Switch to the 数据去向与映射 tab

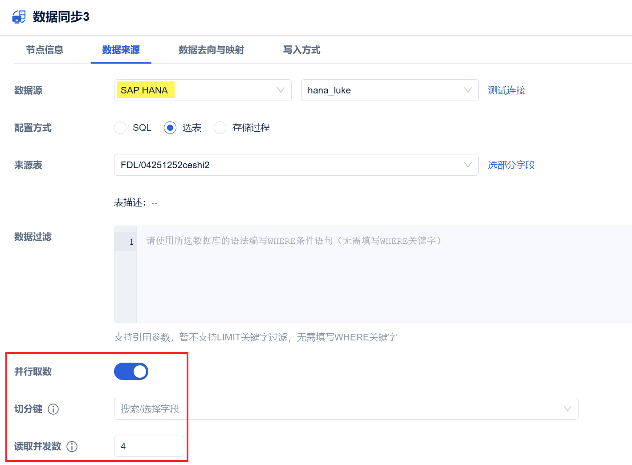click(x=211, y=50)
